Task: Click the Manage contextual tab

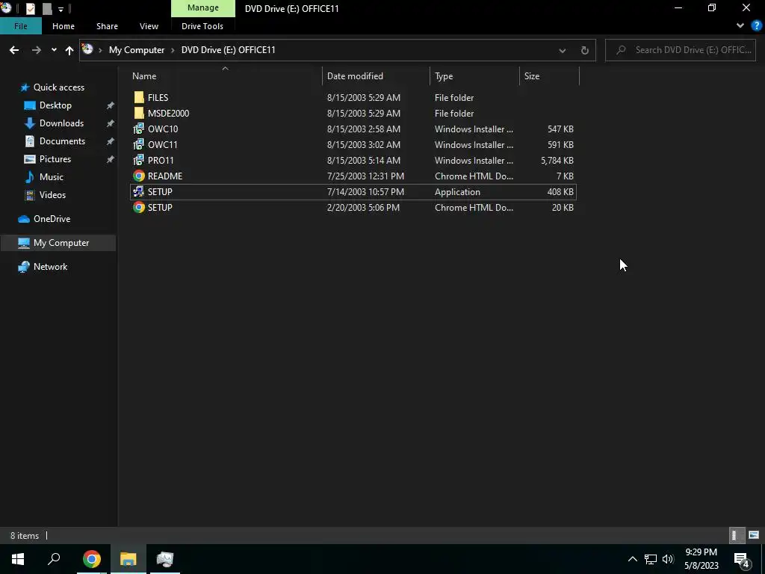Action: (203, 7)
